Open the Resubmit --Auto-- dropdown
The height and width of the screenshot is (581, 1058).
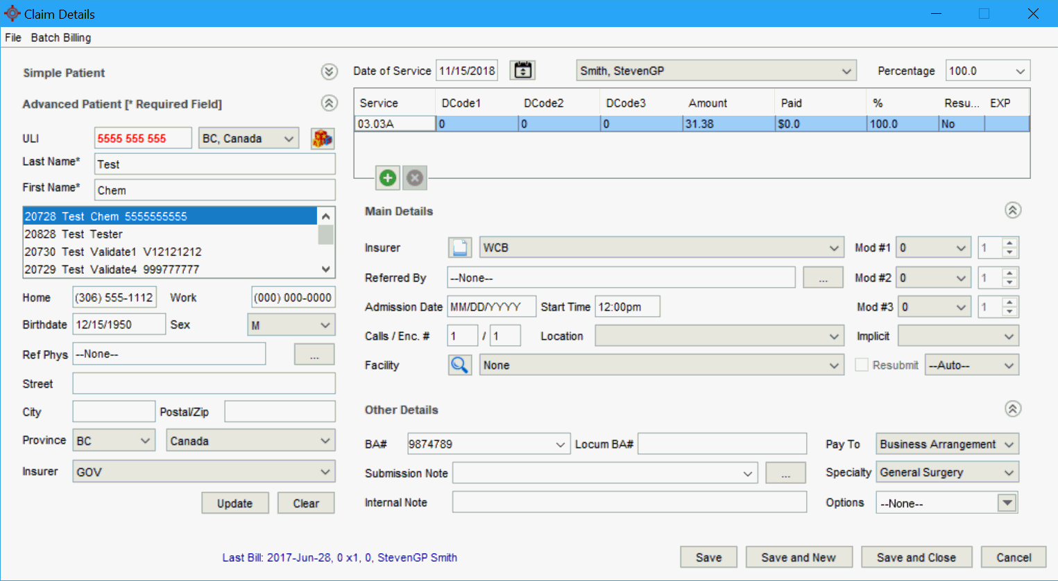[x=971, y=365]
